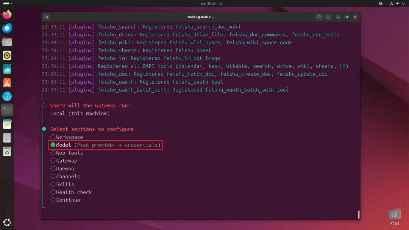Show applications via the Ubuntu logo

[7, 222]
